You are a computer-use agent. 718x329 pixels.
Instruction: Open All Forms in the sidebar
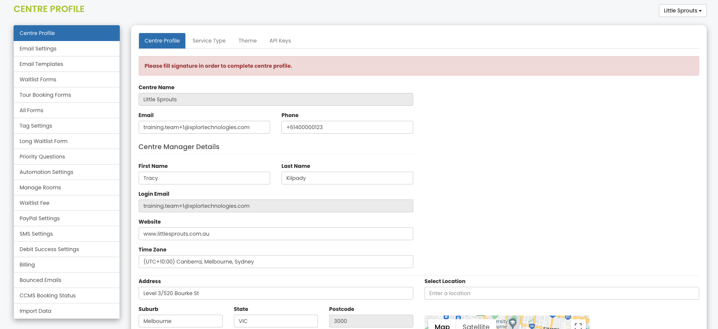pyautogui.click(x=67, y=110)
